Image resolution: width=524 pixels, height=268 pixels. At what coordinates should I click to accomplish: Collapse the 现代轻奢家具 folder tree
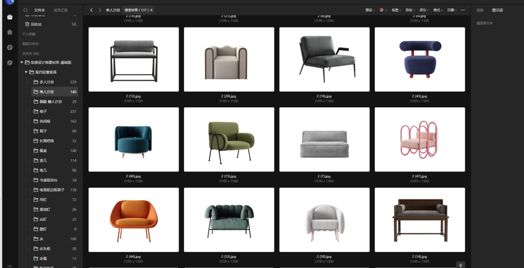tap(26, 72)
